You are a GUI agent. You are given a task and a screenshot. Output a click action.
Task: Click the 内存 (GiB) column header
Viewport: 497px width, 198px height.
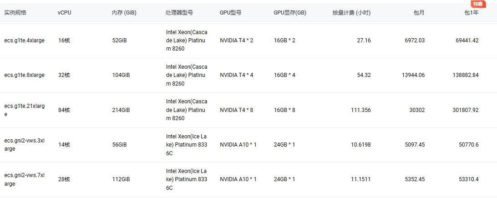point(124,13)
